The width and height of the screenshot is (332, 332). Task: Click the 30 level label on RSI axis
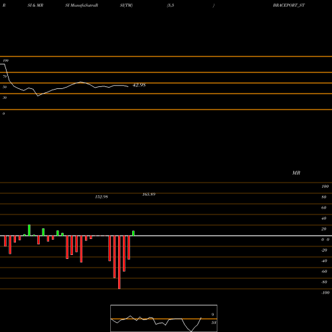click(x=5, y=98)
